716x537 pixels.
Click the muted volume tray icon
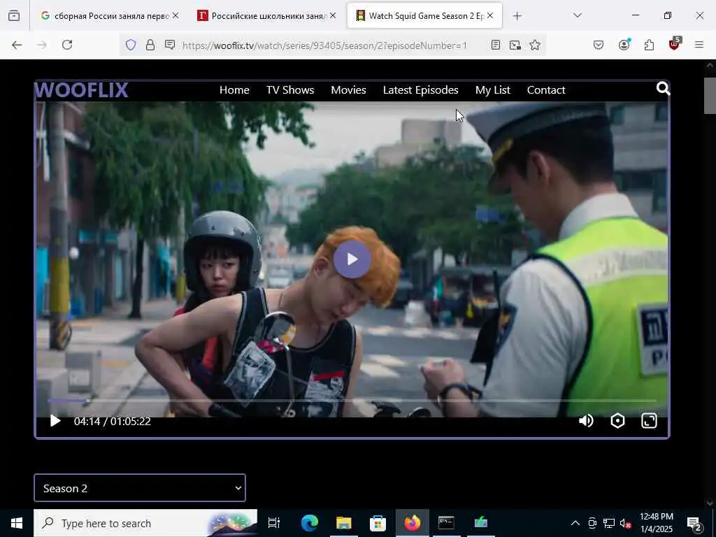coord(626,523)
